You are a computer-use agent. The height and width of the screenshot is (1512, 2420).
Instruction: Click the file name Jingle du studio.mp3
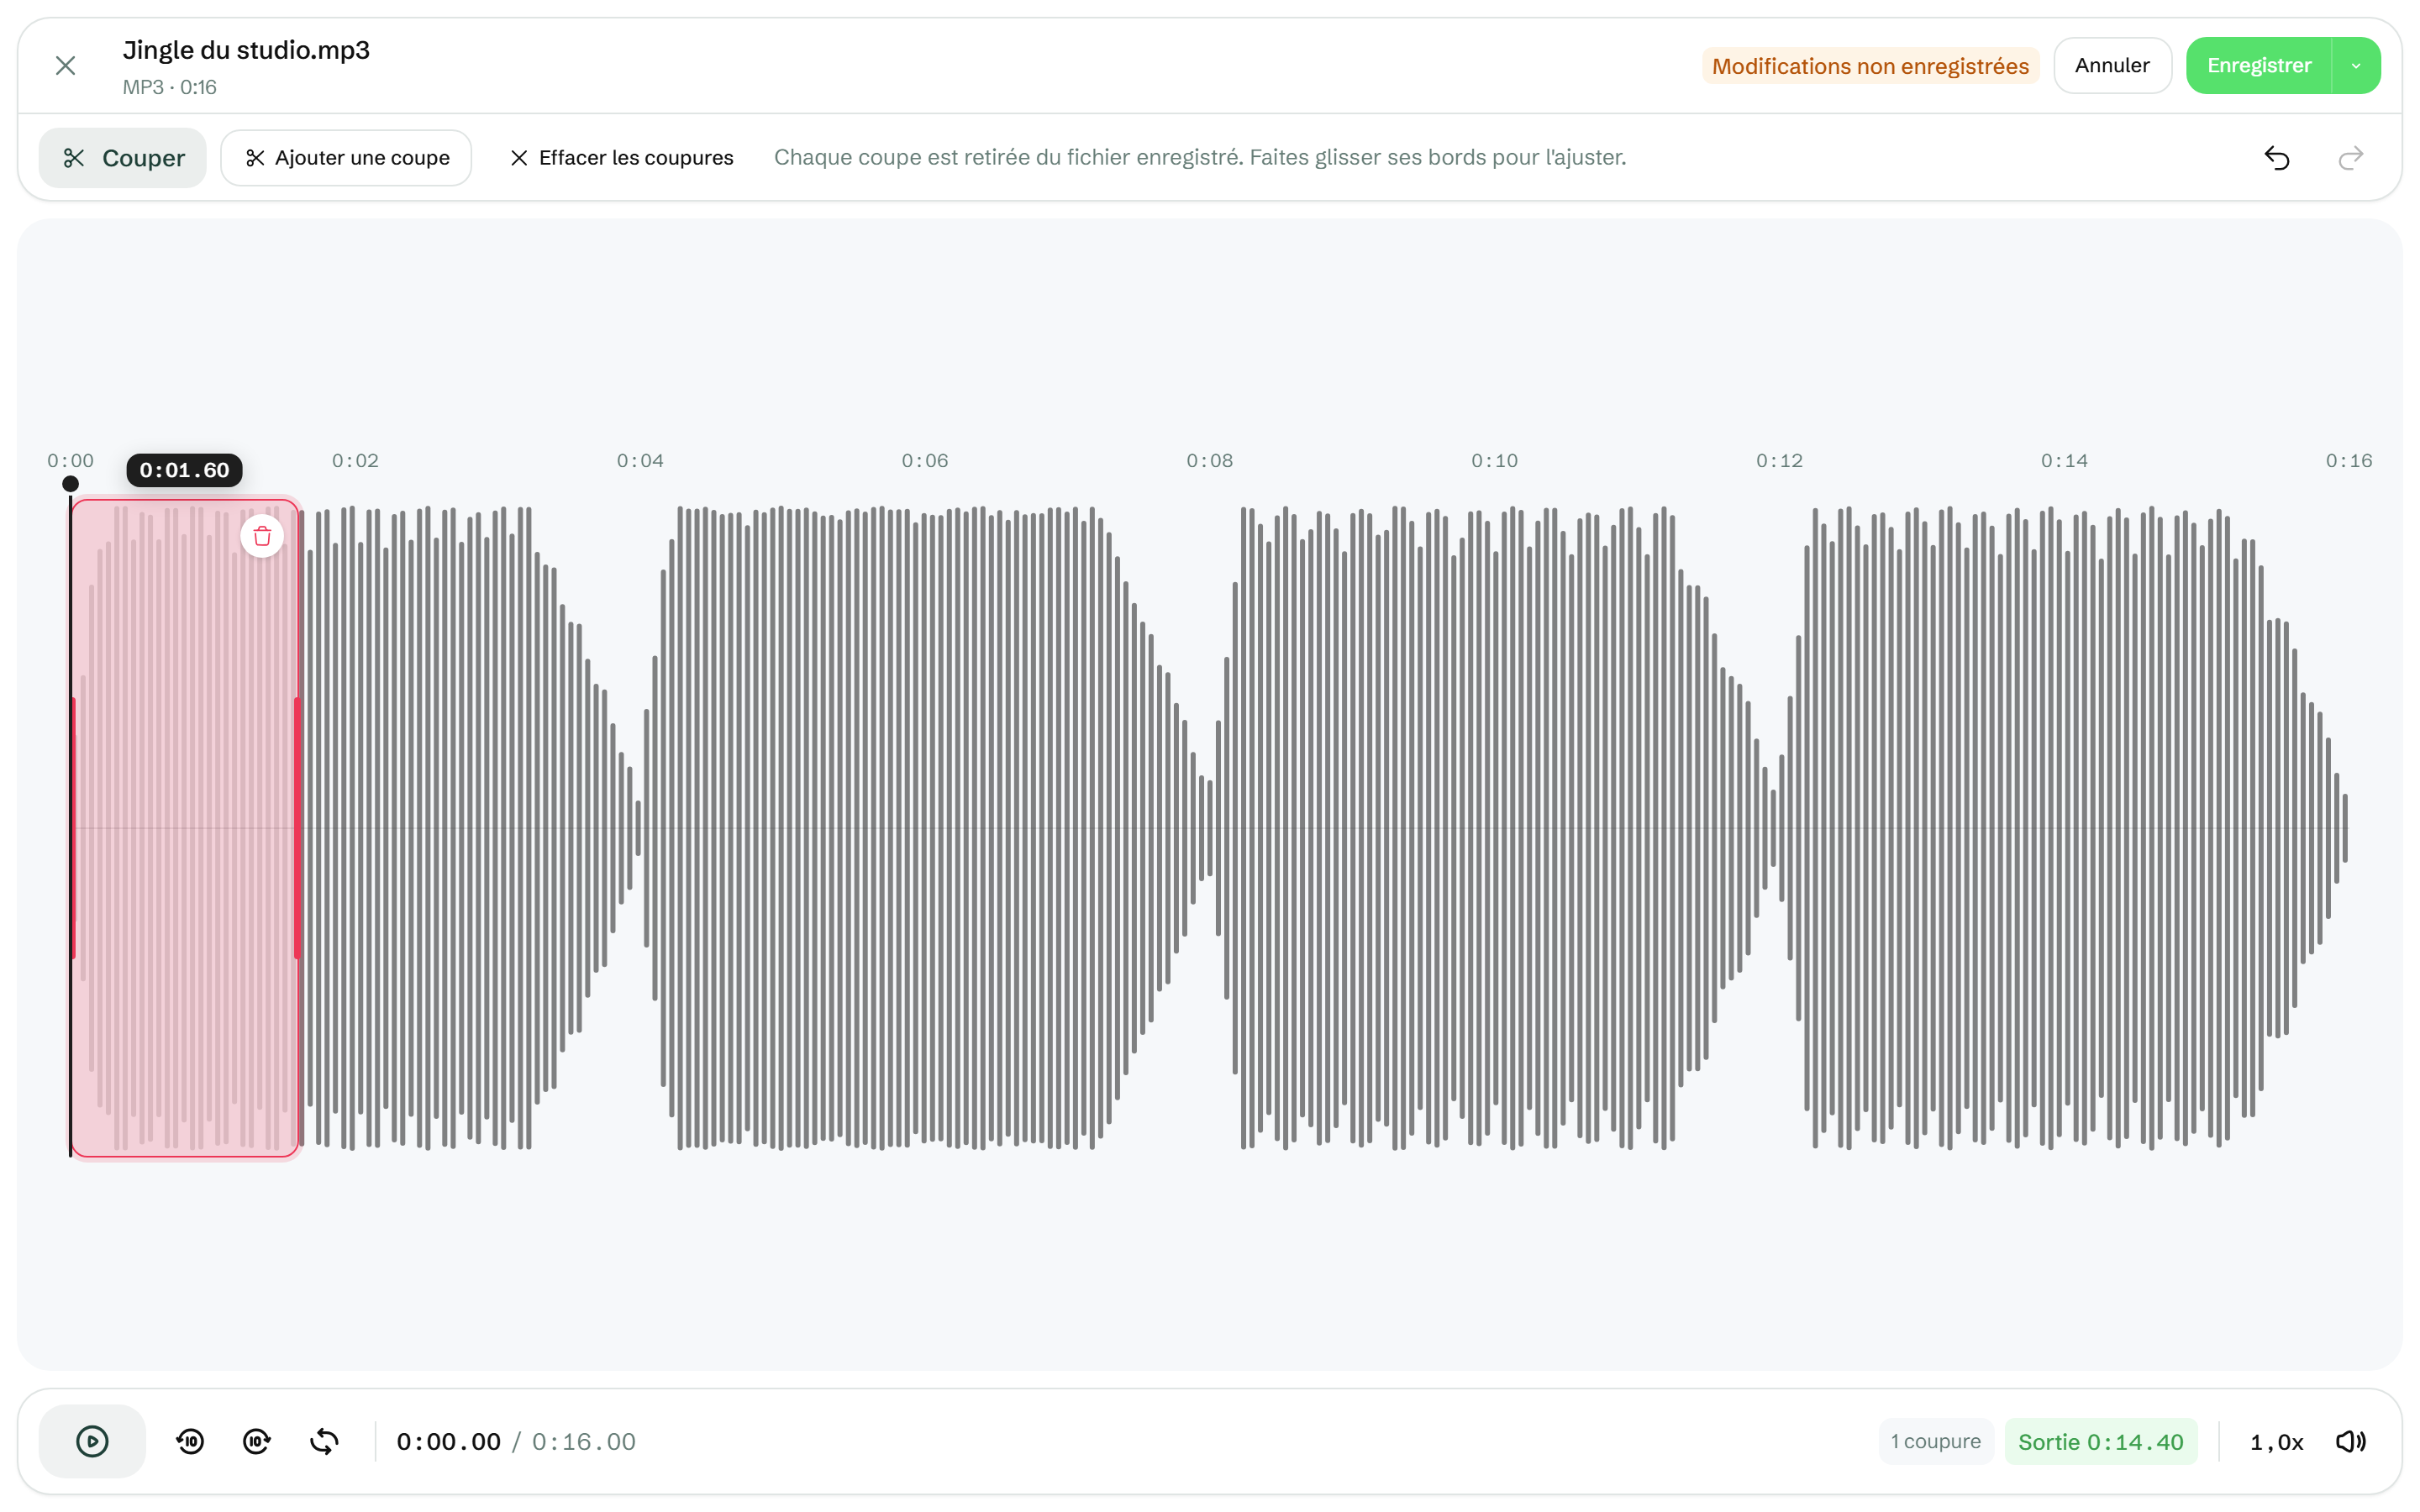pos(246,50)
